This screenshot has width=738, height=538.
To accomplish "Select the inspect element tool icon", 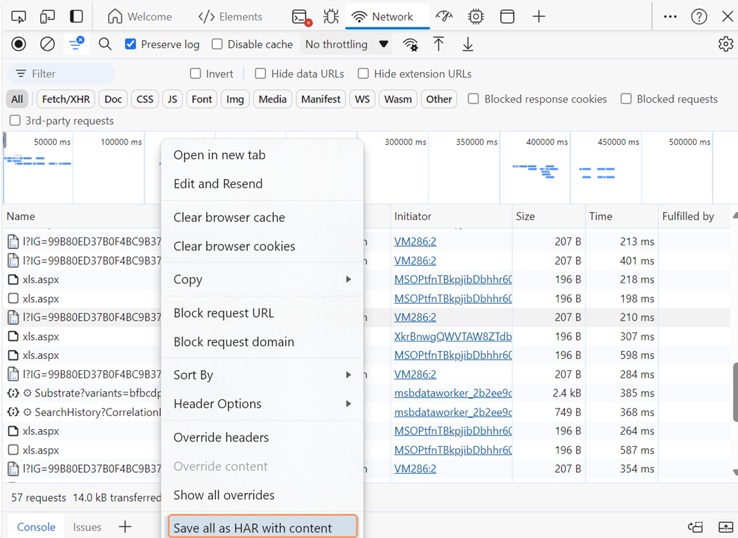I will coord(19,17).
